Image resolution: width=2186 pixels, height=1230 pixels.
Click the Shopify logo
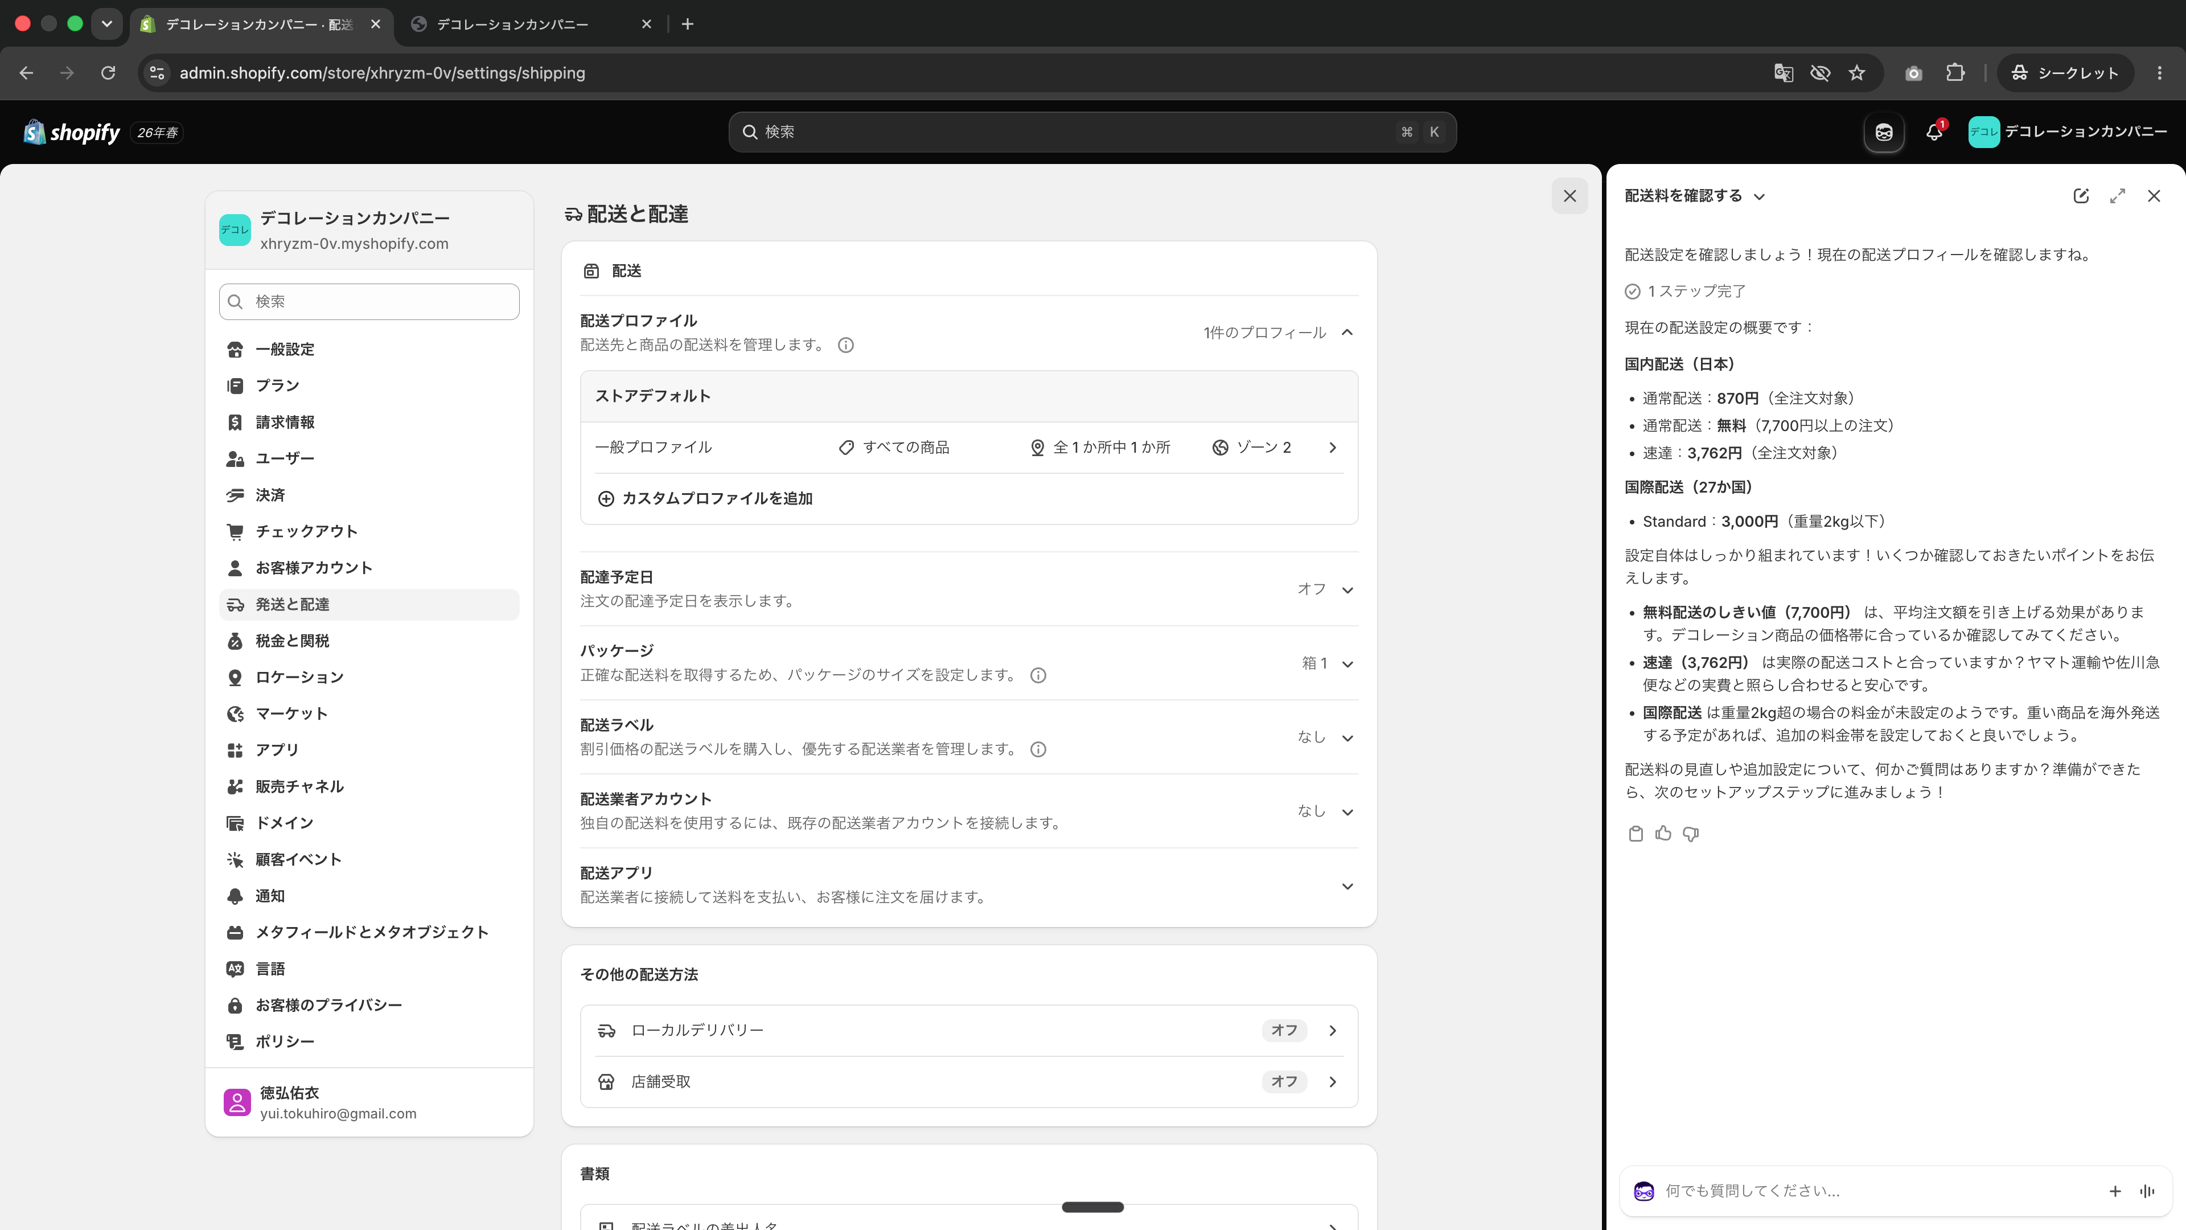pos(72,133)
